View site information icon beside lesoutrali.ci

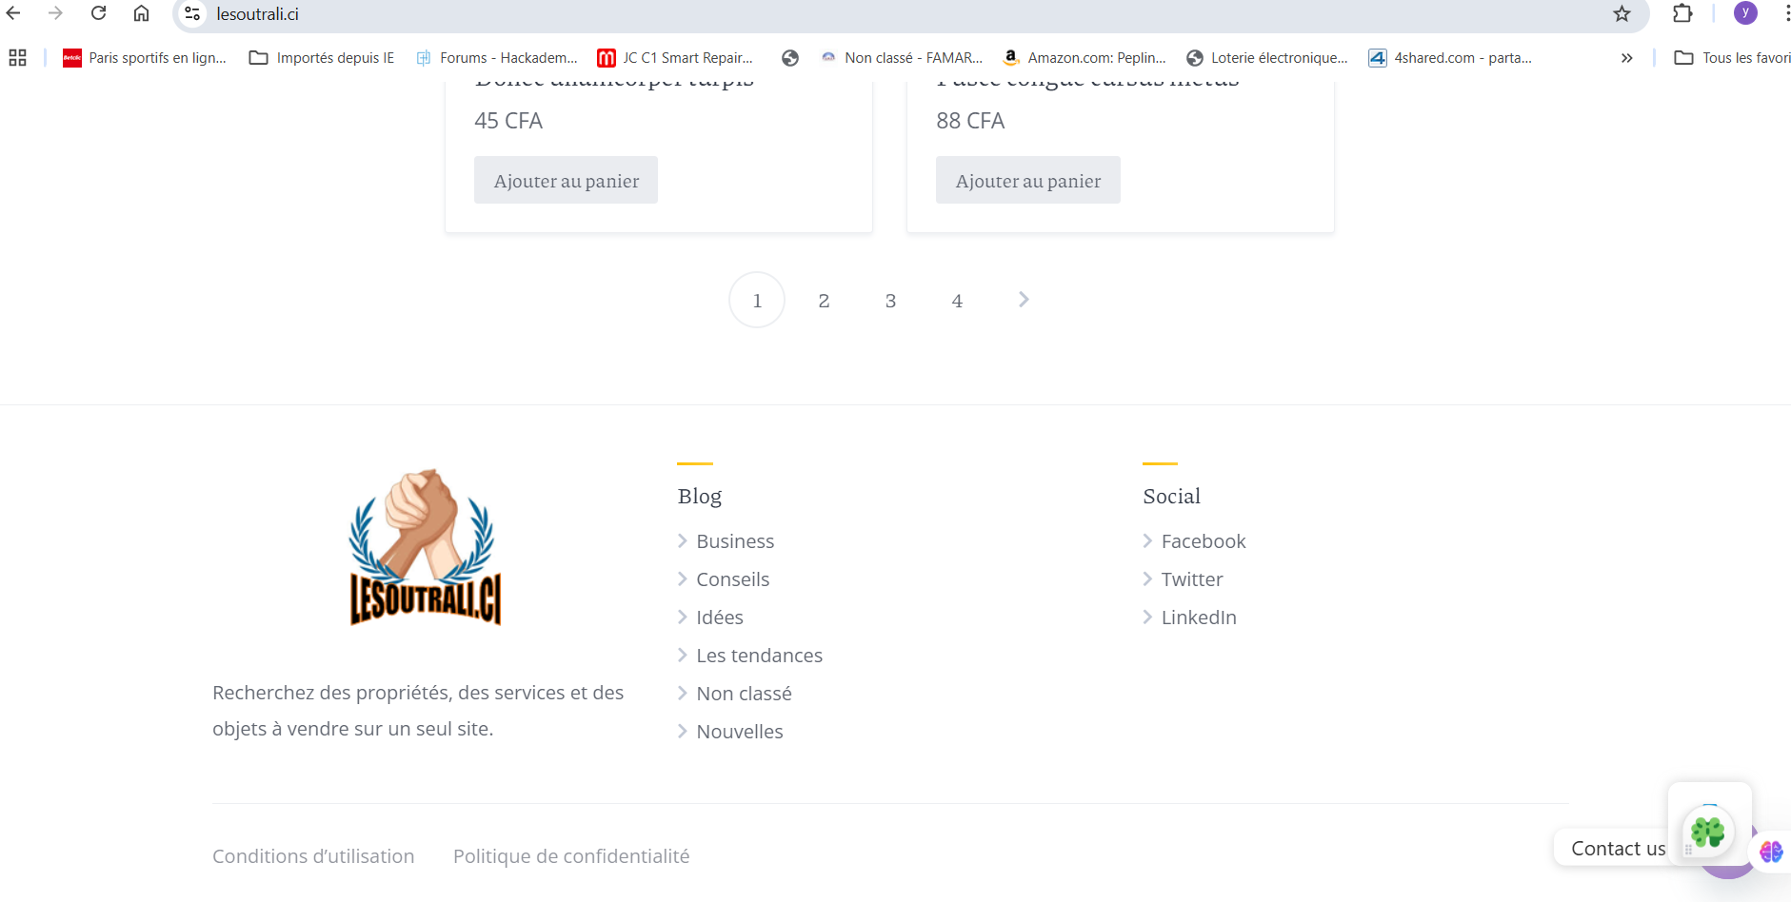click(x=192, y=13)
